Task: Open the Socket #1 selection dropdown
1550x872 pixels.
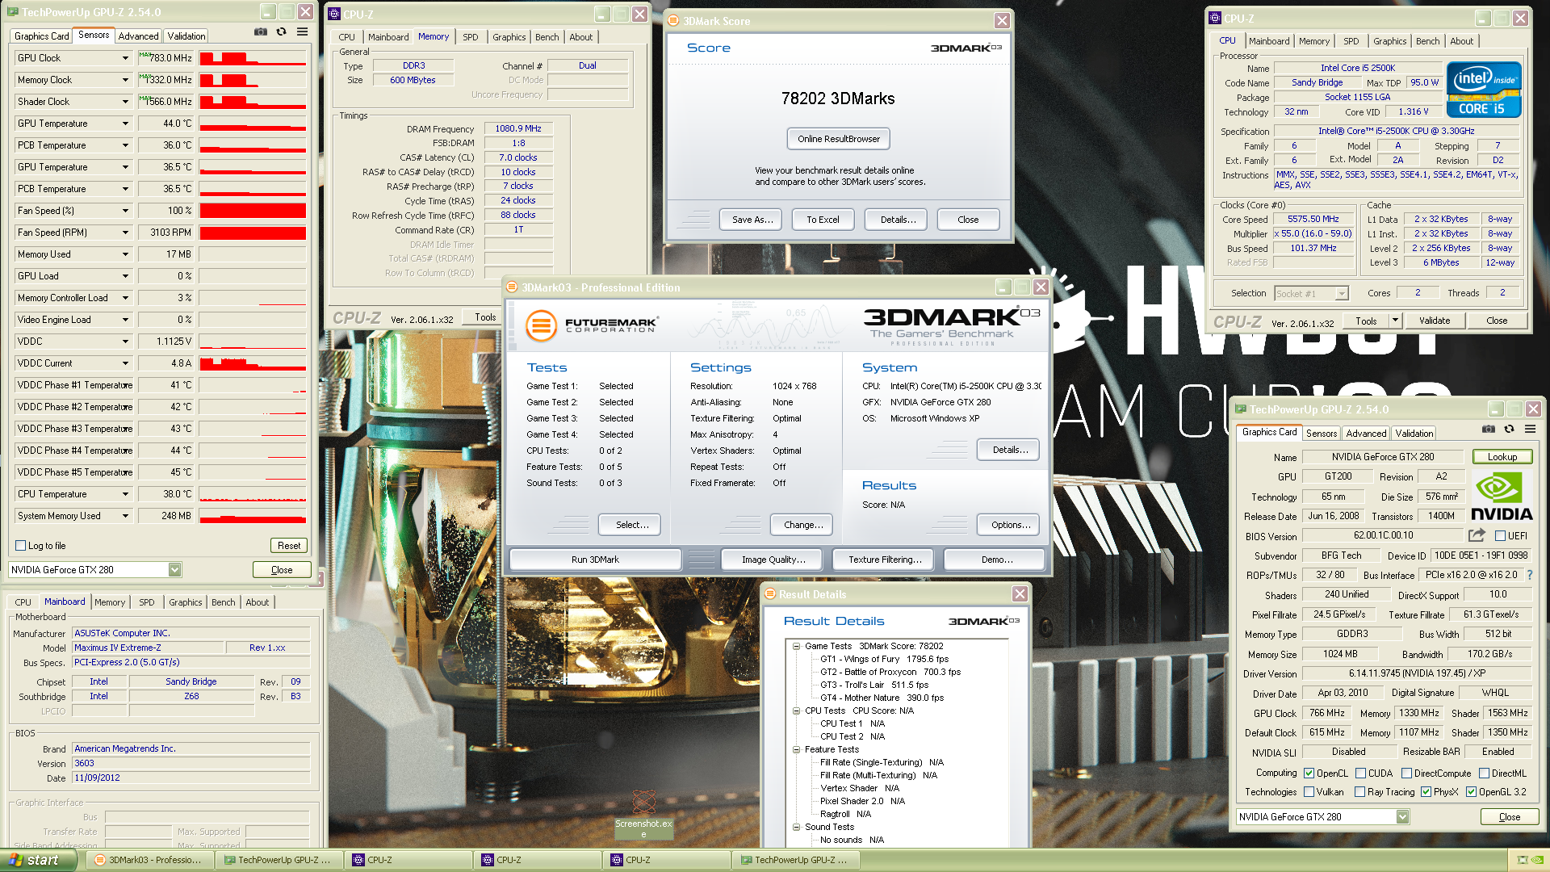Action: pos(1341,294)
